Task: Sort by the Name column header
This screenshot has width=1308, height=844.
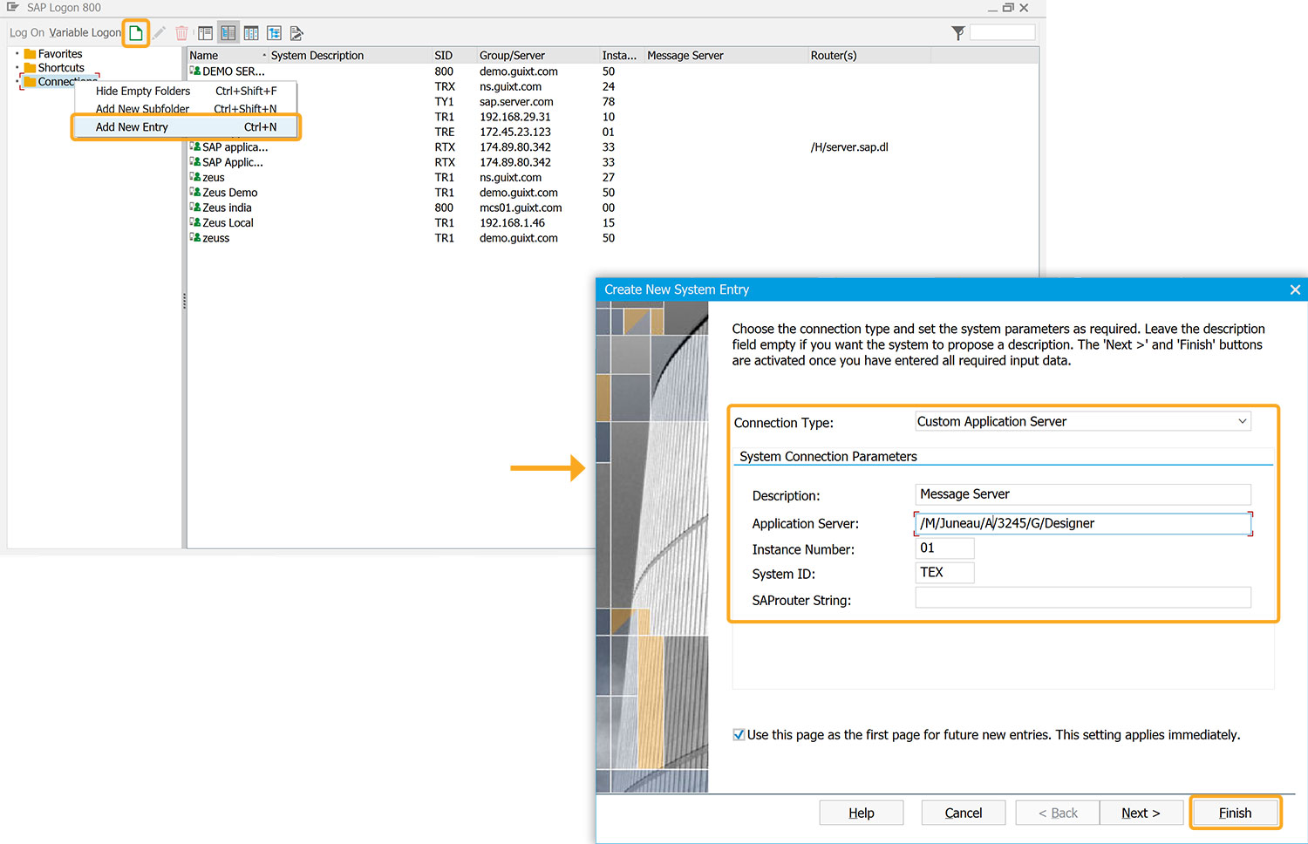Action: [227, 55]
